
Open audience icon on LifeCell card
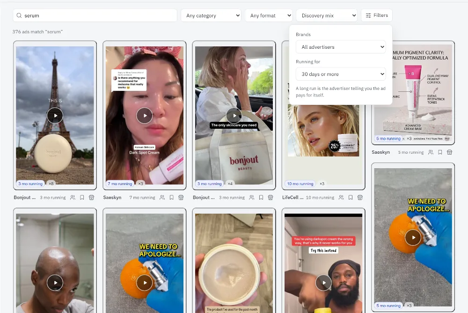pos(341,197)
